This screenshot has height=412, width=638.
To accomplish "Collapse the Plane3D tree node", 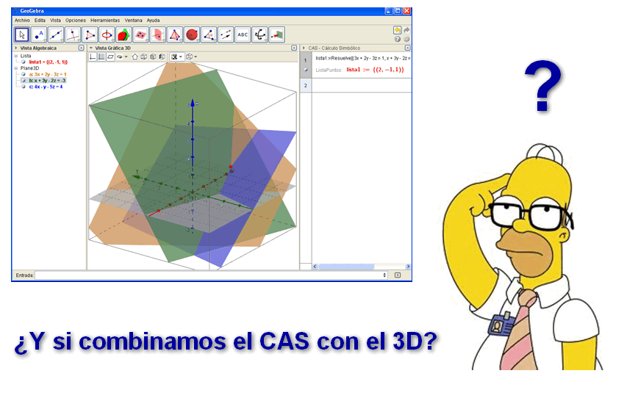I will point(16,68).
